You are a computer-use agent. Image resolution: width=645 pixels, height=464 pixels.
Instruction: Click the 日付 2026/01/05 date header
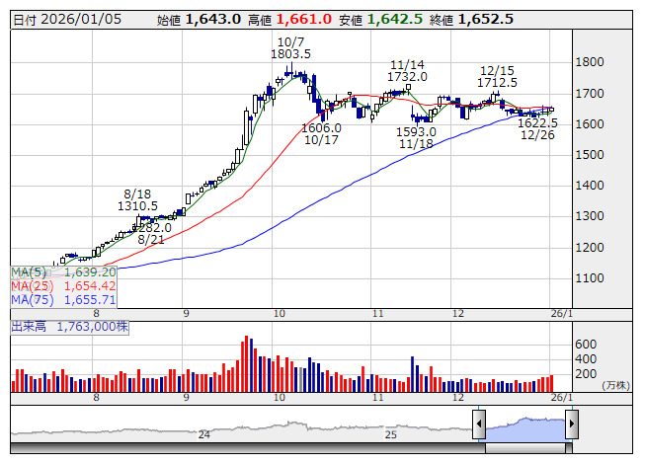coord(67,20)
